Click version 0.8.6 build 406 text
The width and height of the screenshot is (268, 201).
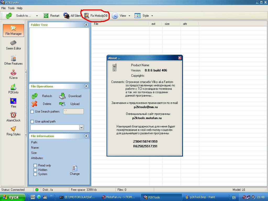pyautogui.click(x=156, y=70)
